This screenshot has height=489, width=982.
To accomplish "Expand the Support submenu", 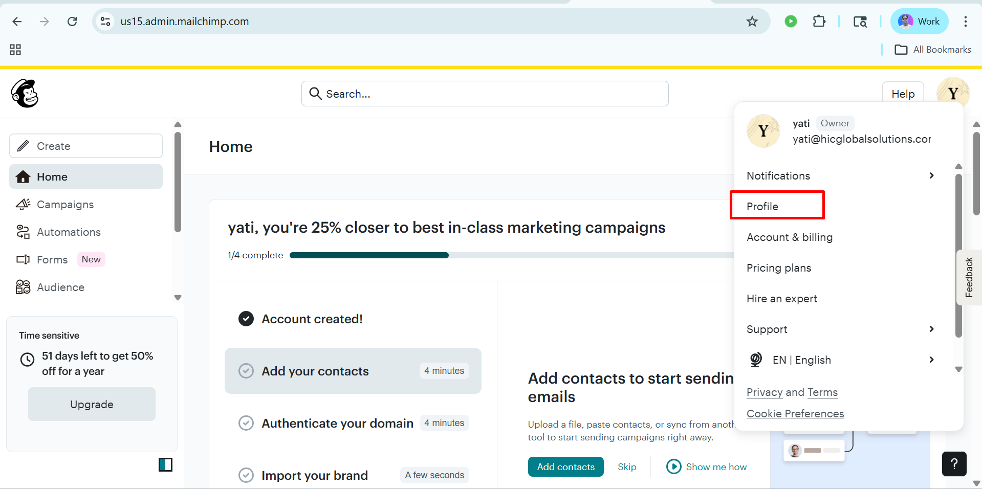I will [840, 329].
